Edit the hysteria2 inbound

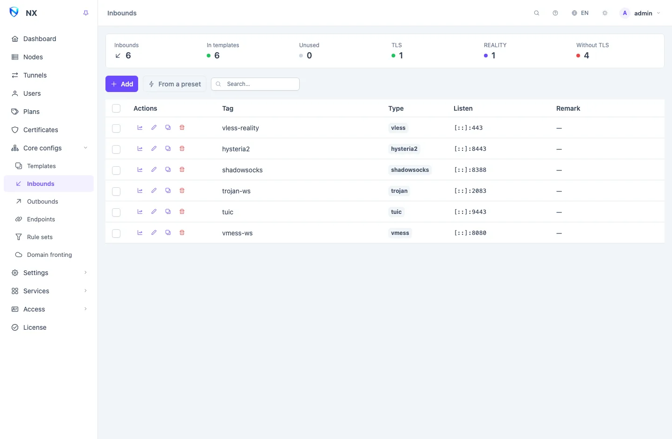154,149
